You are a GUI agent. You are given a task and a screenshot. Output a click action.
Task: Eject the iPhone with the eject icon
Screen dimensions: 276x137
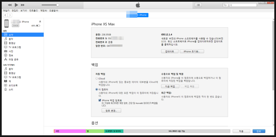(x=40, y=21)
